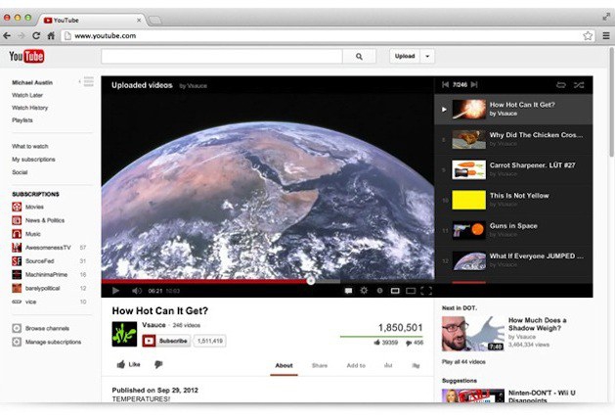Click the address bar URL
This screenshot has width=615, height=419.
pos(106,36)
